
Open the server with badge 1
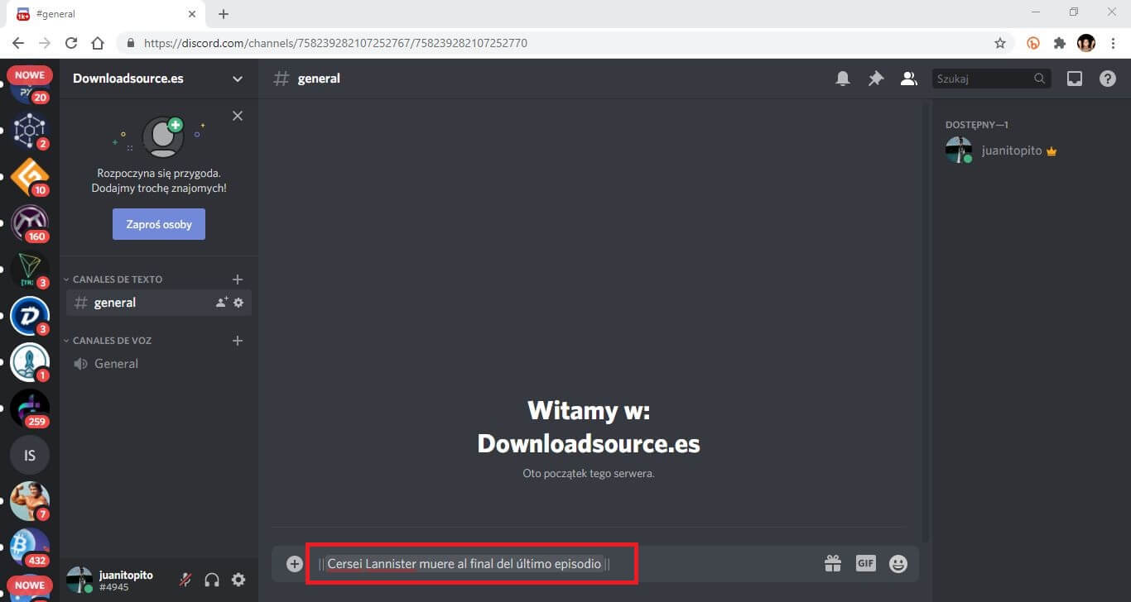[x=30, y=362]
